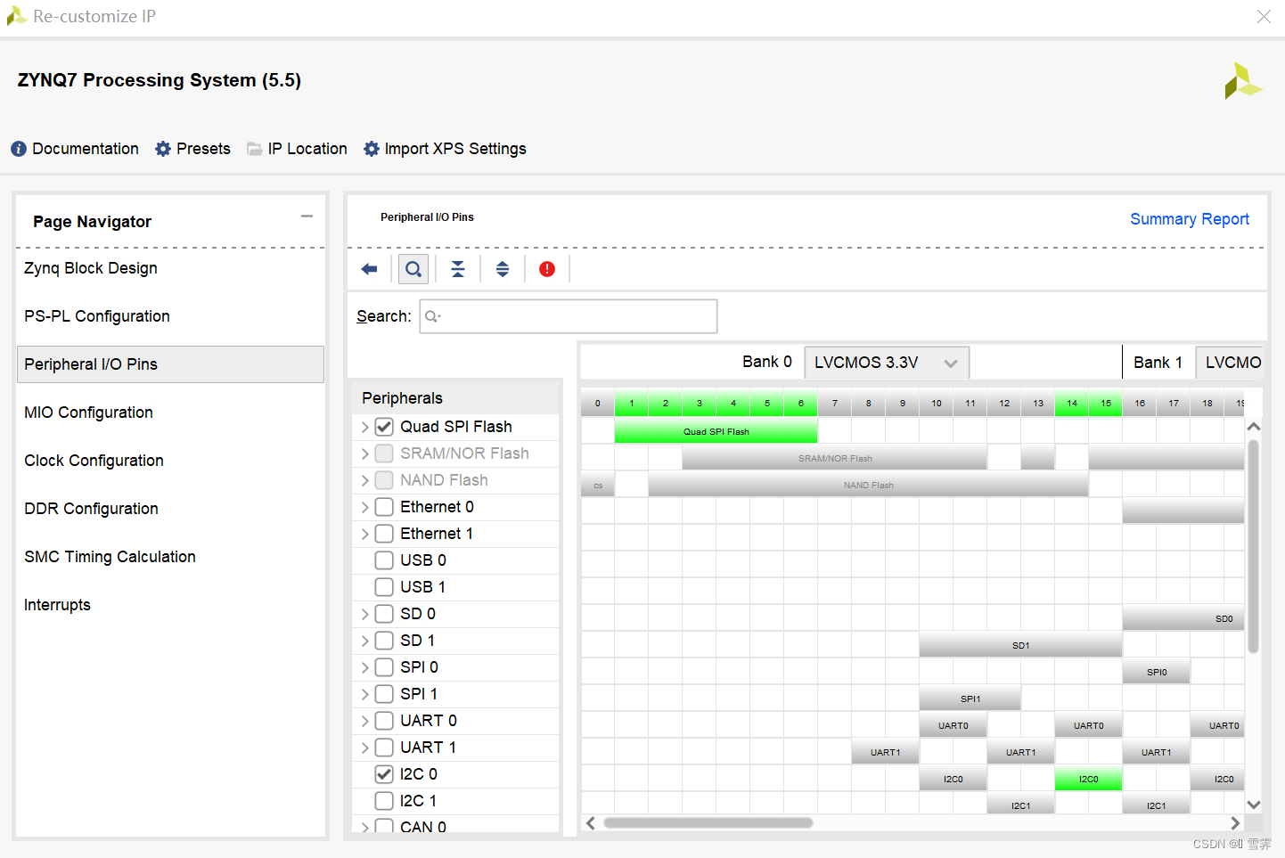Screen dimensions: 1285x858
Task: Open Clock Configuration page
Action: coord(170,461)
